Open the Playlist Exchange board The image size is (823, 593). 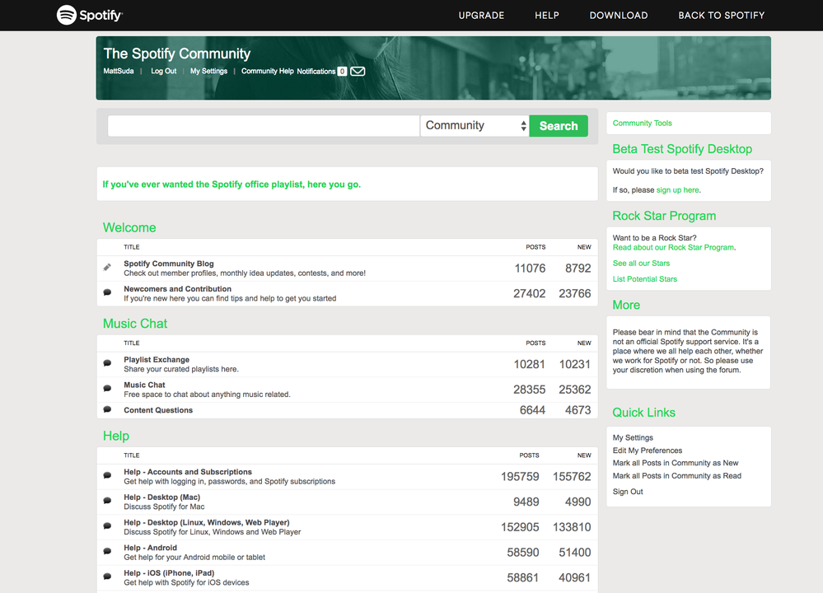[x=157, y=359]
